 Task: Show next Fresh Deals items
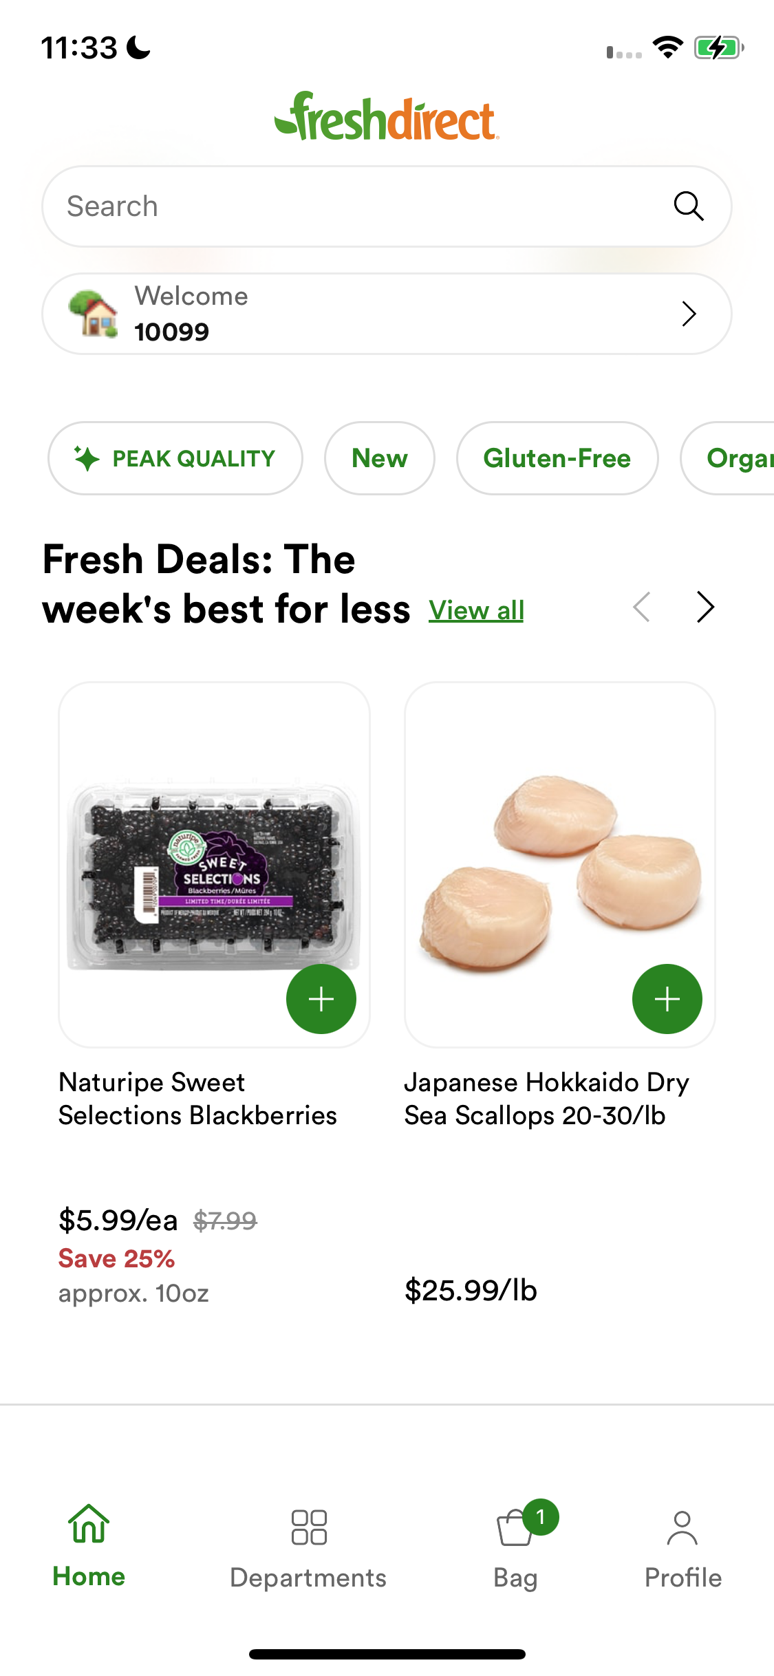click(x=705, y=607)
